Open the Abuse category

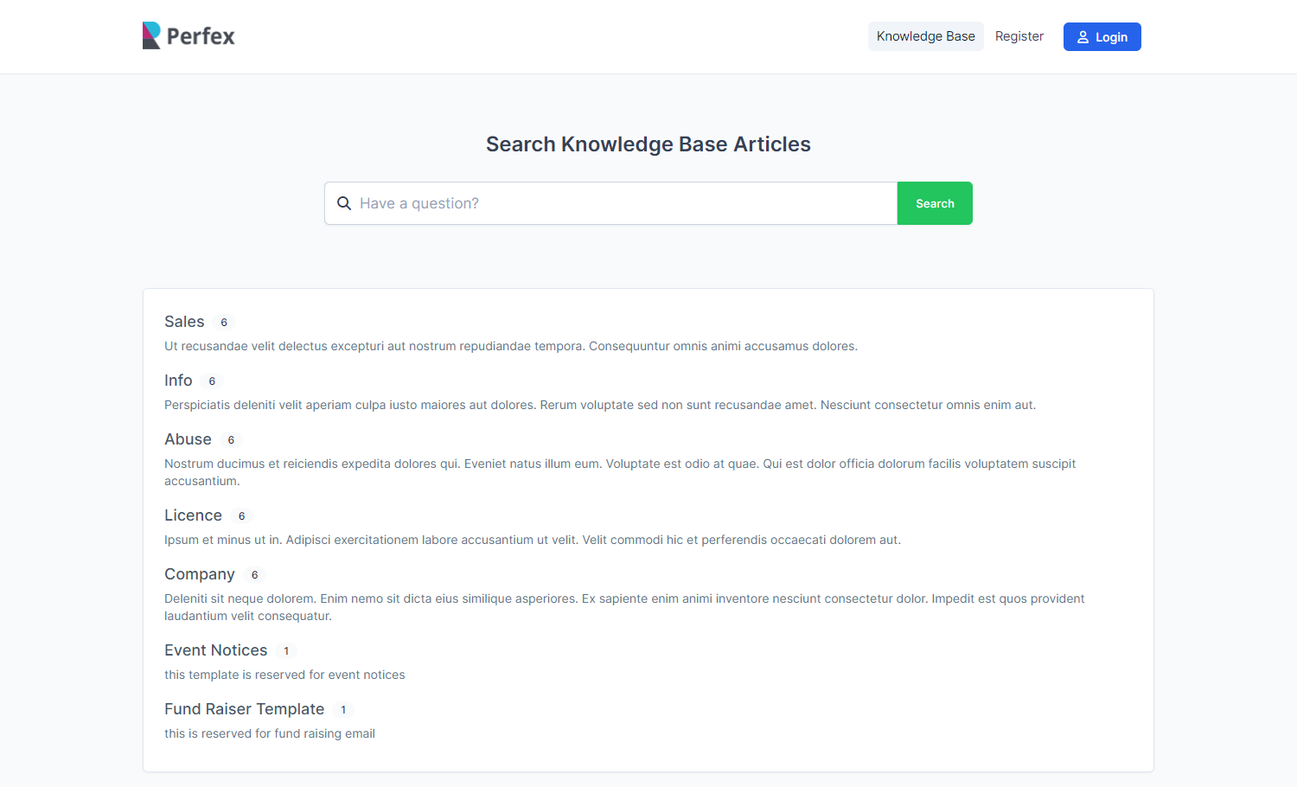pyautogui.click(x=188, y=439)
